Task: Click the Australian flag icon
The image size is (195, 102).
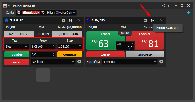Action: 88,20
